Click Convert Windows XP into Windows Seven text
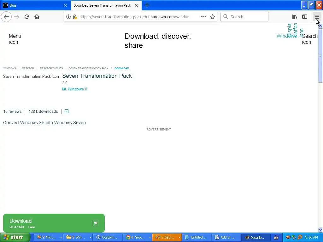The width and height of the screenshot is (323, 242). pyautogui.click(x=44, y=123)
